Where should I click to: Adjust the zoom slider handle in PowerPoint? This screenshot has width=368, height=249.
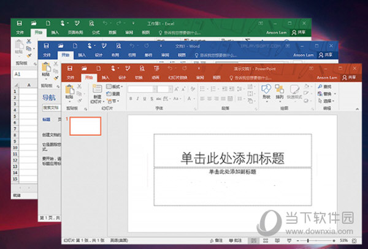click(x=308, y=240)
